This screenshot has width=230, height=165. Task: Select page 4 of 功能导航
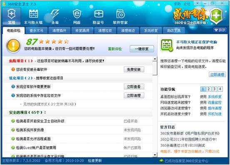click(220, 89)
